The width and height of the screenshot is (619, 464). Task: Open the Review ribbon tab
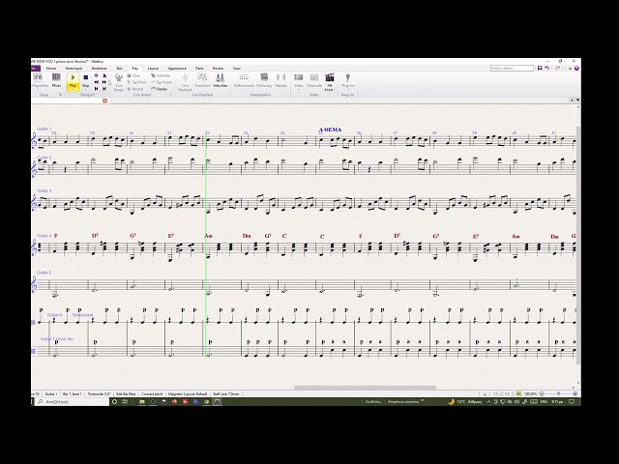click(x=219, y=69)
